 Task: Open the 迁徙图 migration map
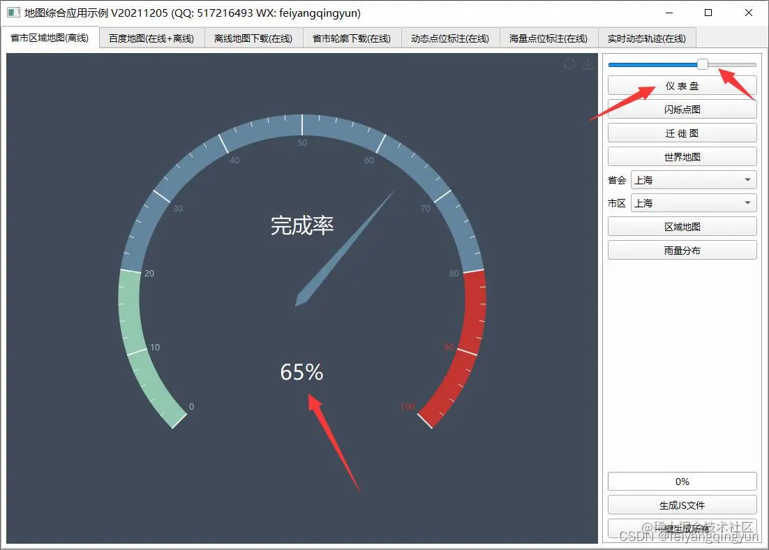[x=682, y=133]
